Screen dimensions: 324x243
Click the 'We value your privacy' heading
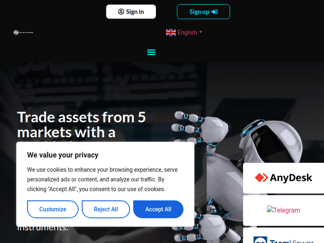click(x=63, y=155)
